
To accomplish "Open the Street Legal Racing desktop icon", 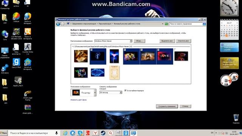I will point(28,96).
